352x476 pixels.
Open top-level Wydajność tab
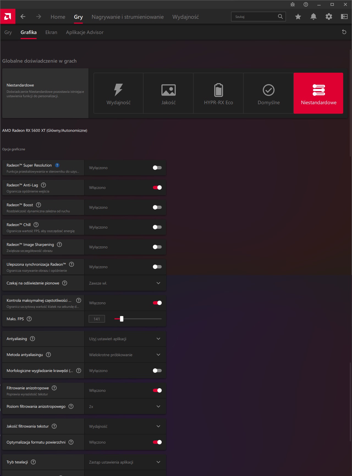pyautogui.click(x=186, y=17)
